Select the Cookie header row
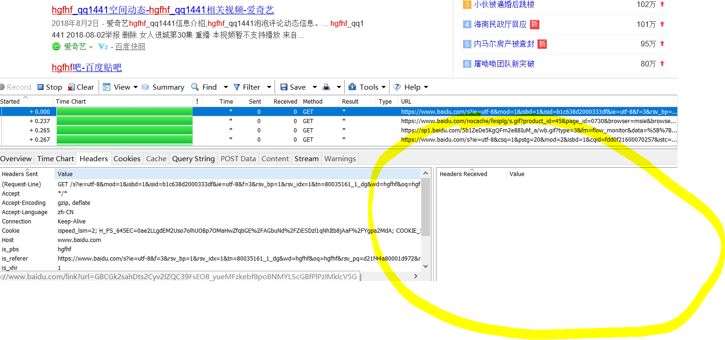Image resolution: width=725 pixels, height=340 pixels. 210,231
